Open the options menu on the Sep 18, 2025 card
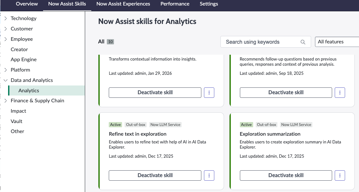The image size is (359, 192). click(340, 93)
